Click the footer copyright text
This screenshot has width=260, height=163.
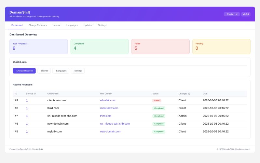(x=233, y=149)
